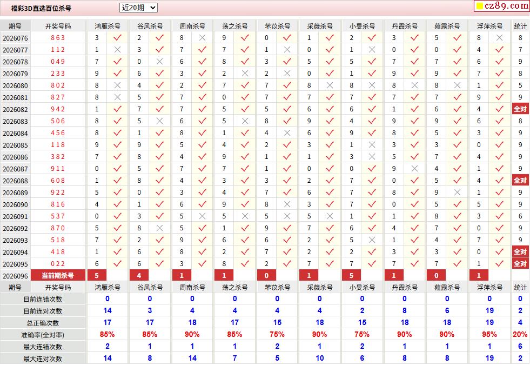Viewport: 530px width, 365px height.
Task: Click the 目前连错次数 row label
Action: (43, 300)
